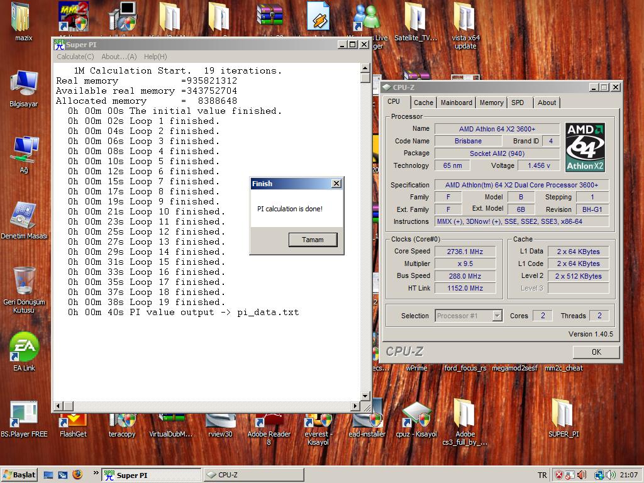Click Level 2 cache value 2 x 512 KBytes
The height and width of the screenshot is (483, 644).
579,276
